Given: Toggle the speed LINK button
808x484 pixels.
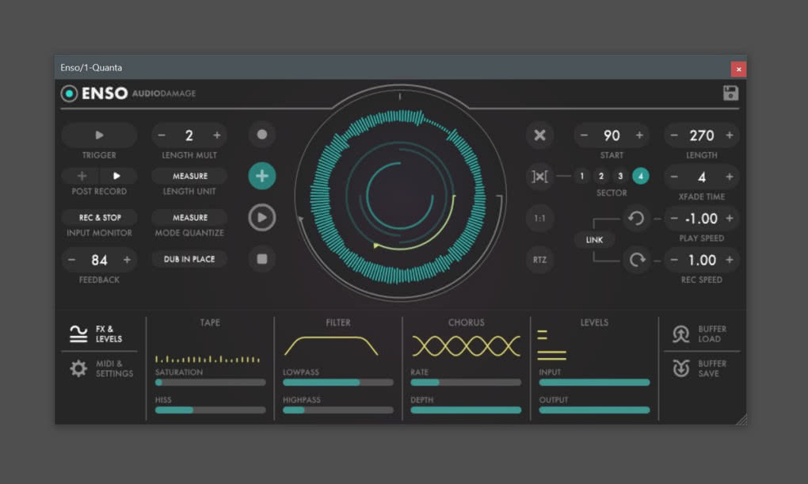Looking at the screenshot, I should tap(594, 240).
